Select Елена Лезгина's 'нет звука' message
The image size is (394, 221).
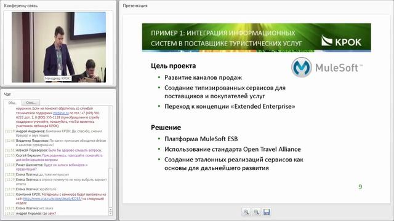click(x=30, y=208)
